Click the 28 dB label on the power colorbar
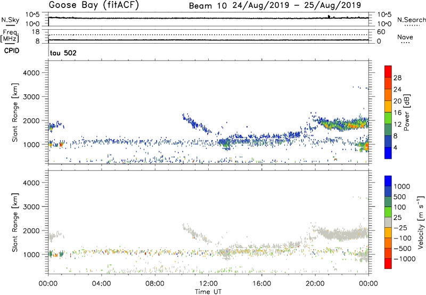Screen dimensions: 426x295 pyautogui.click(x=397, y=78)
